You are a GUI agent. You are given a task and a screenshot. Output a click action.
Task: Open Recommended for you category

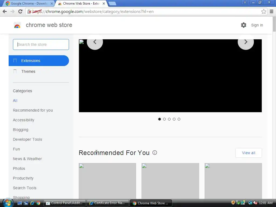click(x=33, y=110)
